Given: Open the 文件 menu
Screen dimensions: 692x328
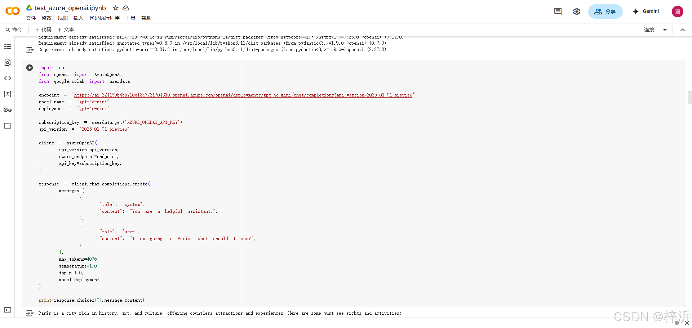Looking at the screenshot, I should [31, 18].
